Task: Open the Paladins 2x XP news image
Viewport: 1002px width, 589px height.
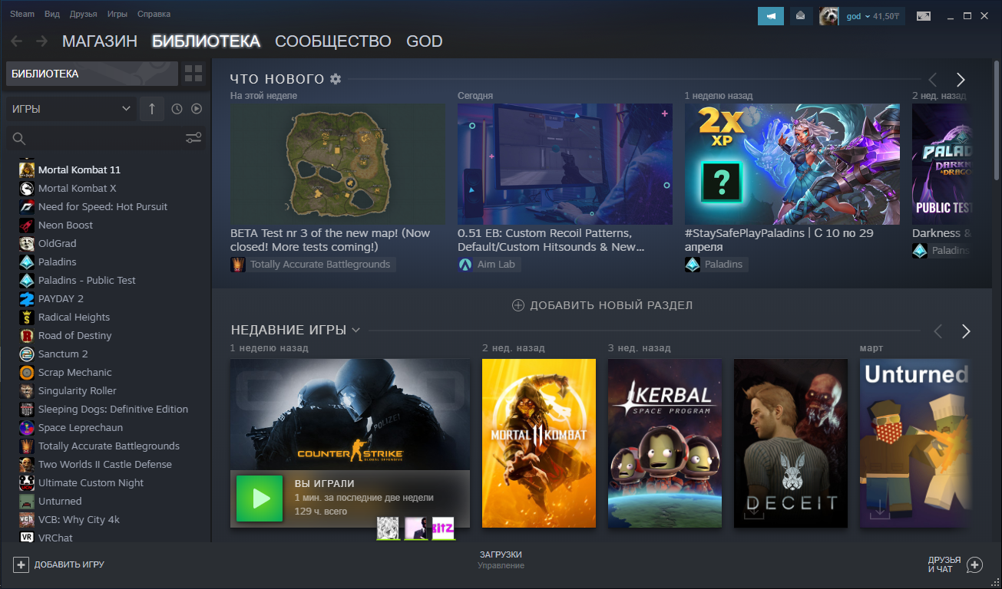Action: 792,164
